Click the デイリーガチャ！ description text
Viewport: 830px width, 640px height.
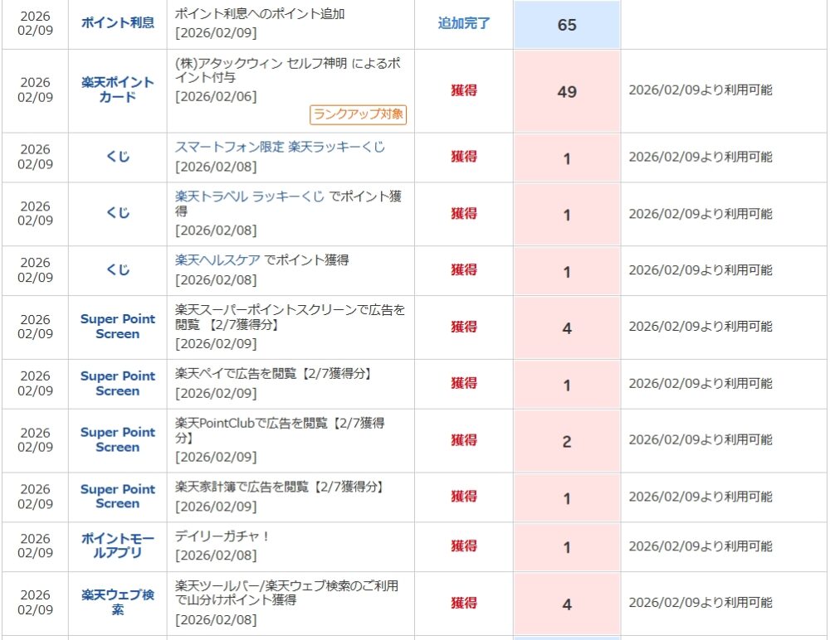point(222,536)
